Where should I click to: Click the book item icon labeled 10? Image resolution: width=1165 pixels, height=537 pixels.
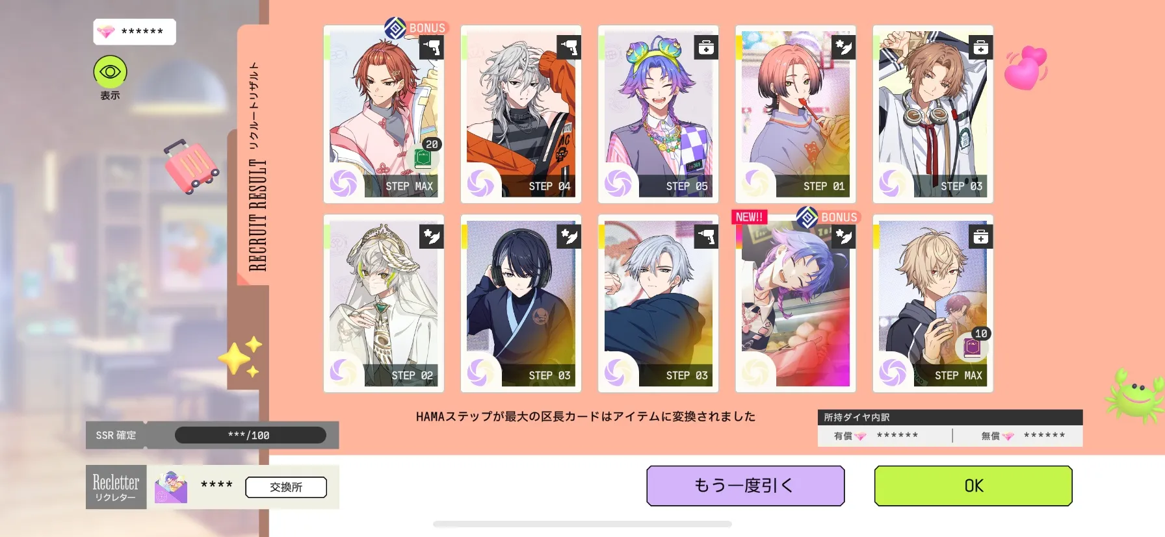973,346
